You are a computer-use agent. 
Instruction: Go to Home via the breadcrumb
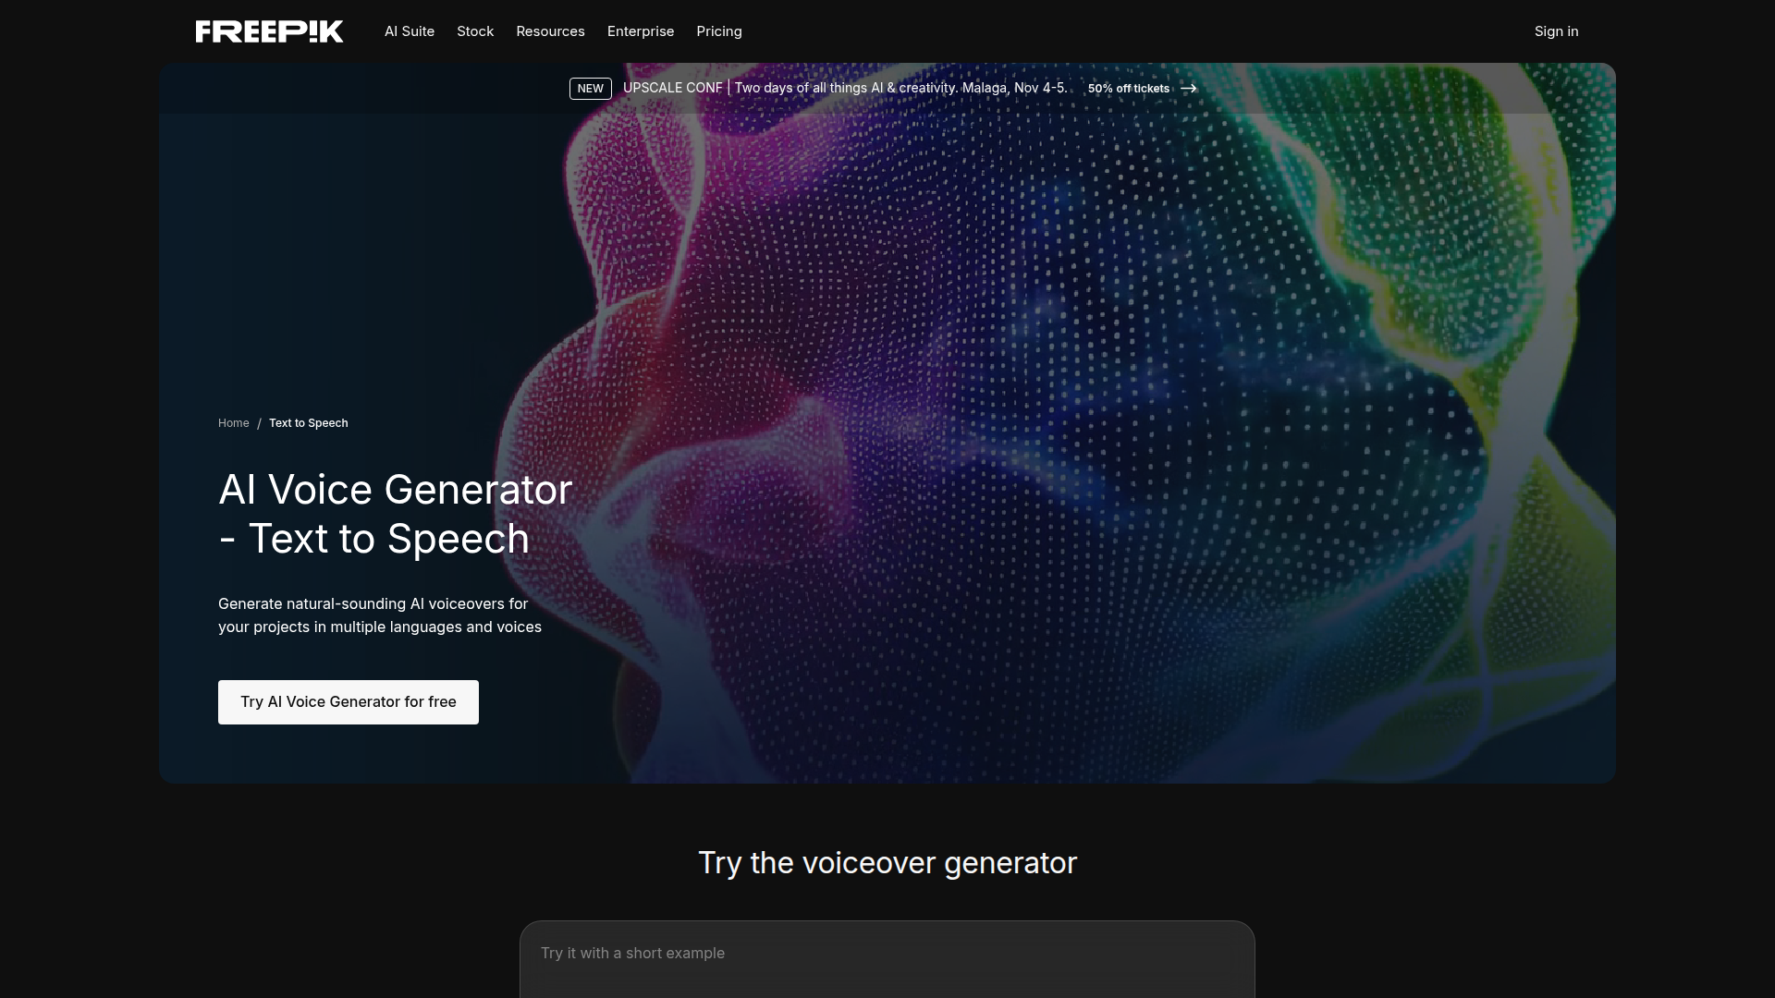coord(233,423)
